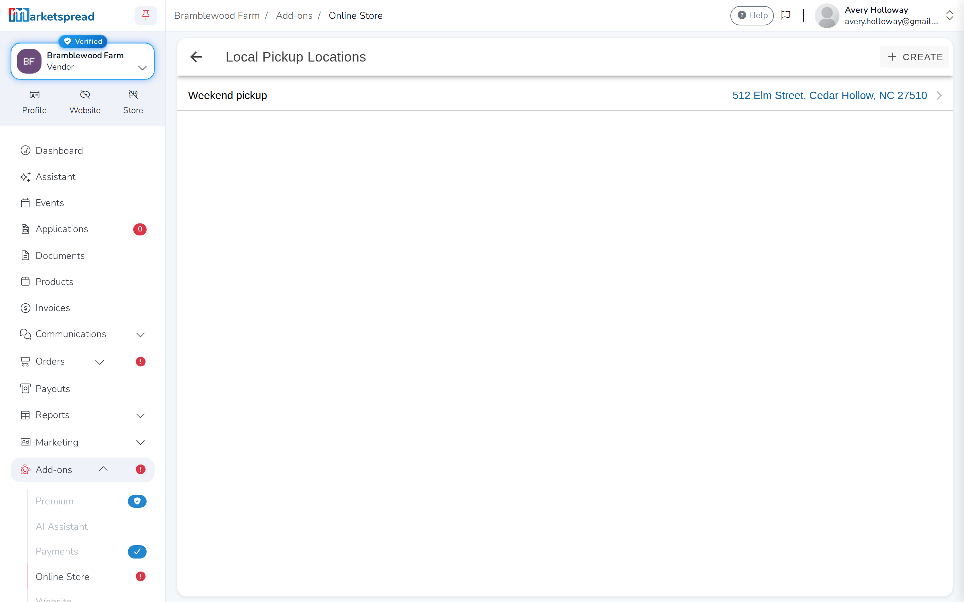Click the Payments checkmark badge
964x602 pixels.
[x=137, y=552]
